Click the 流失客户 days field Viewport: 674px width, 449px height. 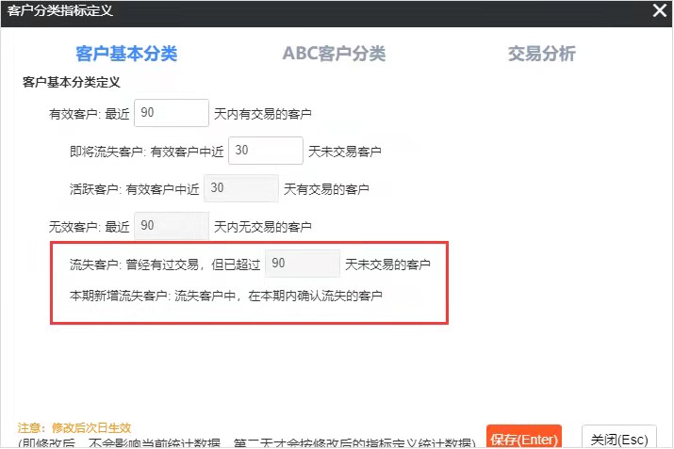[303, 264]
